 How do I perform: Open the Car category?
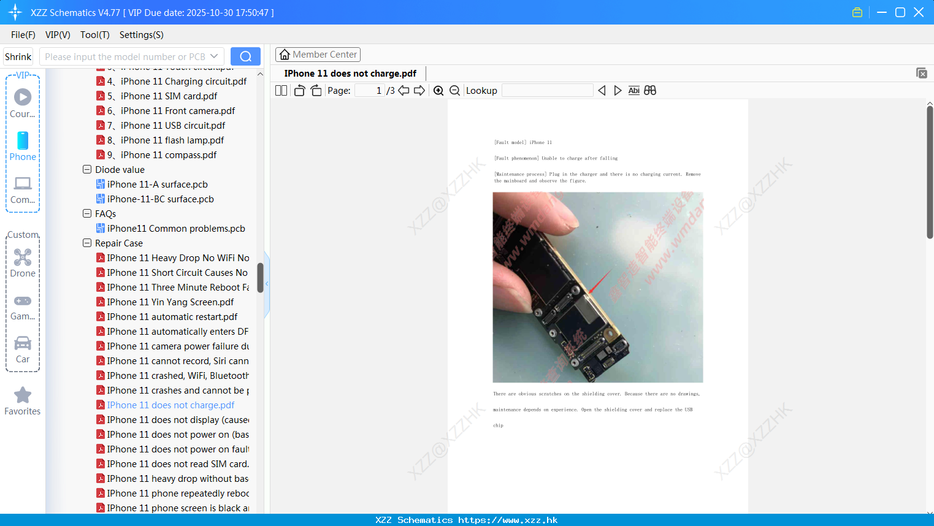click(23, 343)
